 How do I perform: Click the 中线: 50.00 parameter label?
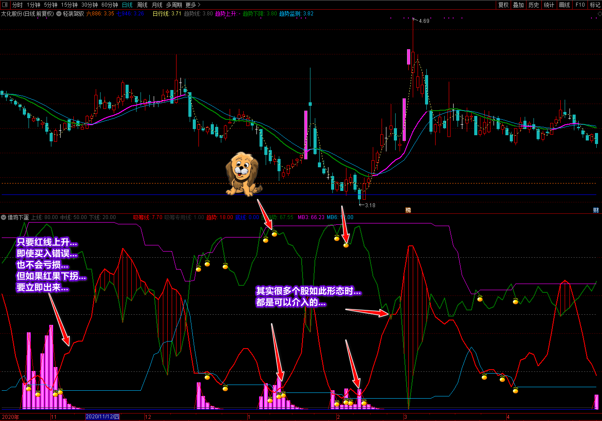74,217
